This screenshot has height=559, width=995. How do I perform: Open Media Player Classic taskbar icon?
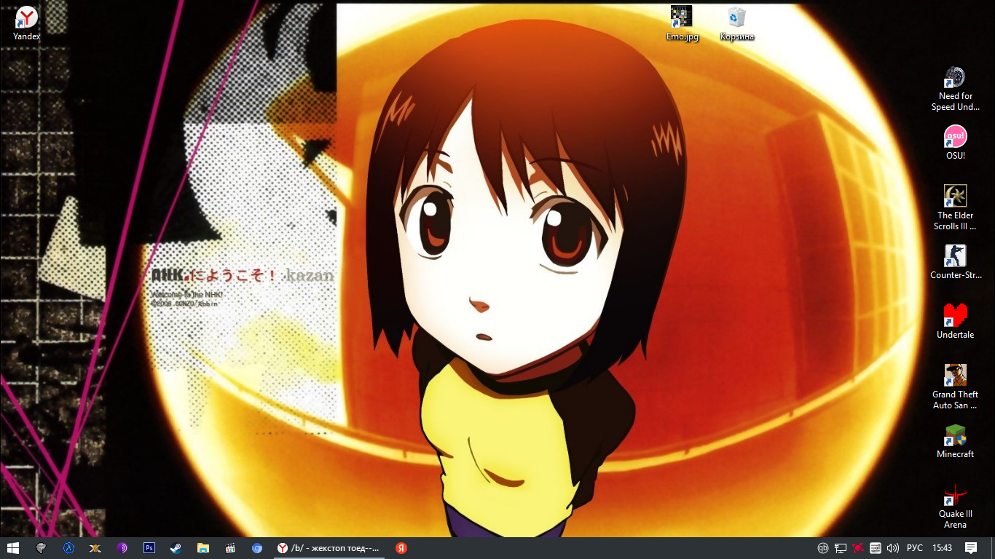[x=230, y=548]
